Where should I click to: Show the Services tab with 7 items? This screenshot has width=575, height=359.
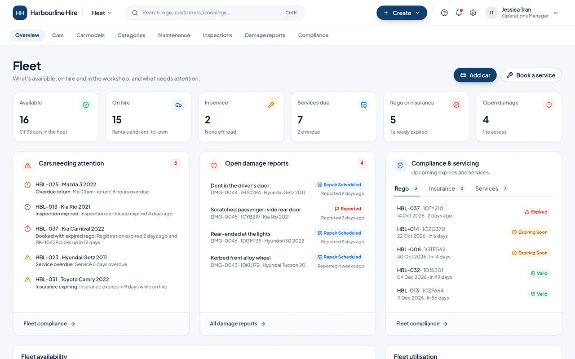tap(492, 189)
